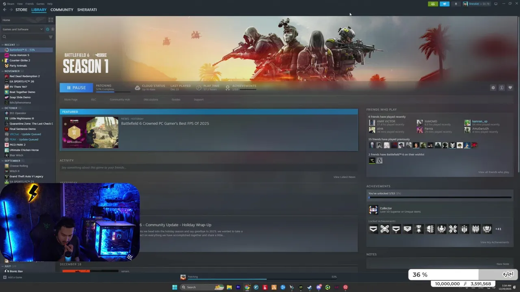Open the blue announcements megaphone button
520x292 pixels.
click(444, 4)
